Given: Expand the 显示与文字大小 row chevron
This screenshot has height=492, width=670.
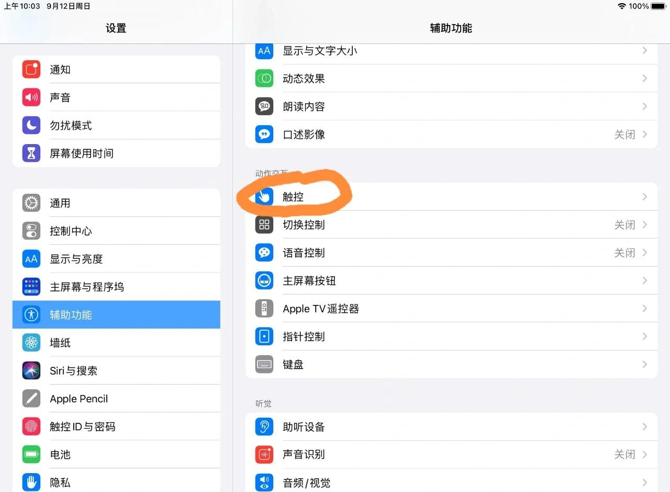Looking at the screenshot, I should [644, 50].
